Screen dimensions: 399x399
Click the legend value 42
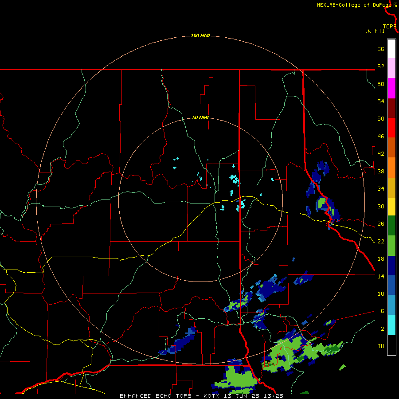(x=381, y=153)
